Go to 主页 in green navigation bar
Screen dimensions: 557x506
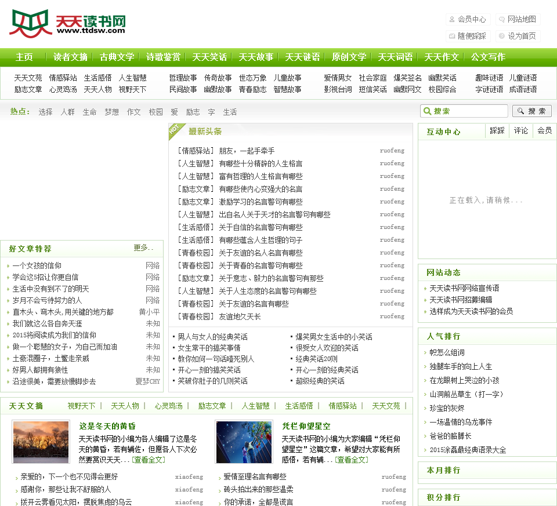pyautogui.click(x=24, y=57)
